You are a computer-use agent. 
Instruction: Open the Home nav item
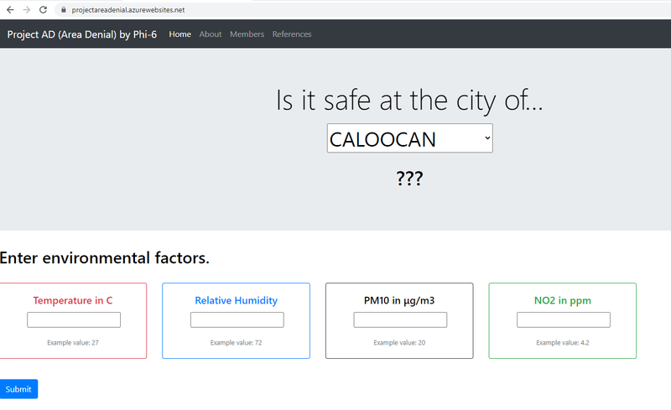tap(179, 34)
